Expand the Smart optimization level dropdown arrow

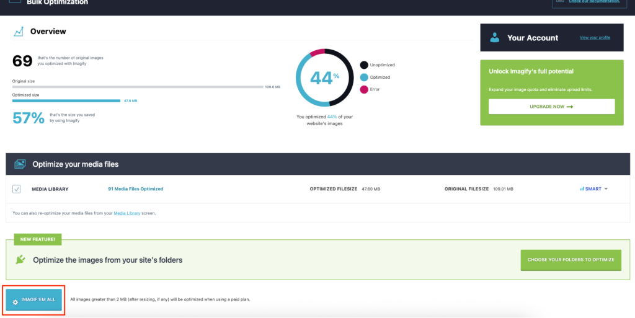(x=606, y=189)
